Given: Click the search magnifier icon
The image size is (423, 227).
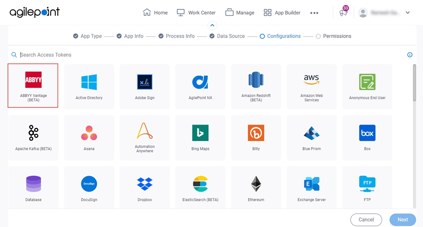Looking at the screenshot, I should (14, 55).
